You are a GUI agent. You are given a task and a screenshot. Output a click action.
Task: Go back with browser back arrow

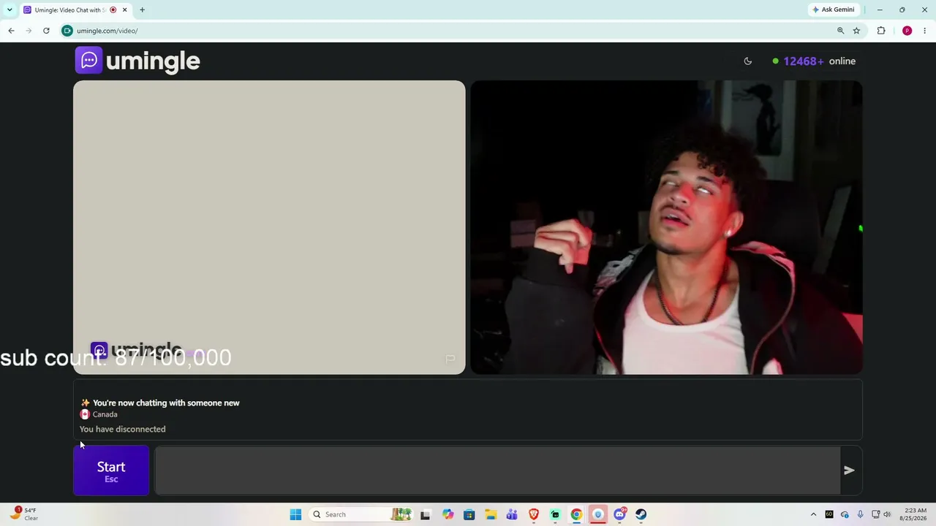11,31
